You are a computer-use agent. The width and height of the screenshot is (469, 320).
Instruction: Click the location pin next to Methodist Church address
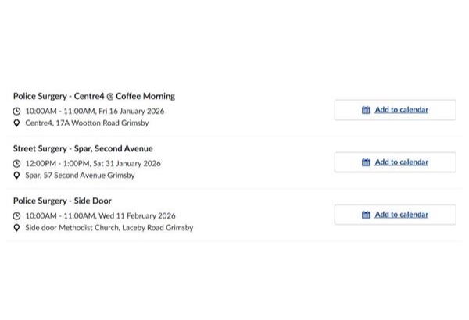[x=16, y=228]
